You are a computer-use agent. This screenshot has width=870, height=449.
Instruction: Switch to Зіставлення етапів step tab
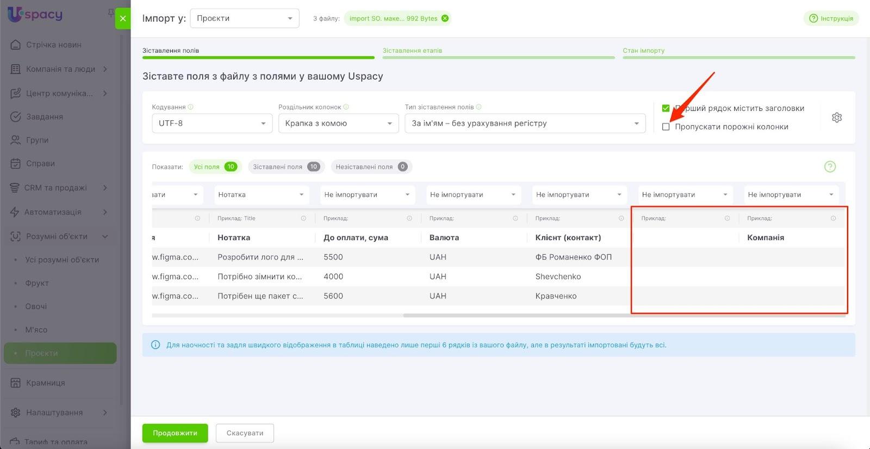pos(412,51)
